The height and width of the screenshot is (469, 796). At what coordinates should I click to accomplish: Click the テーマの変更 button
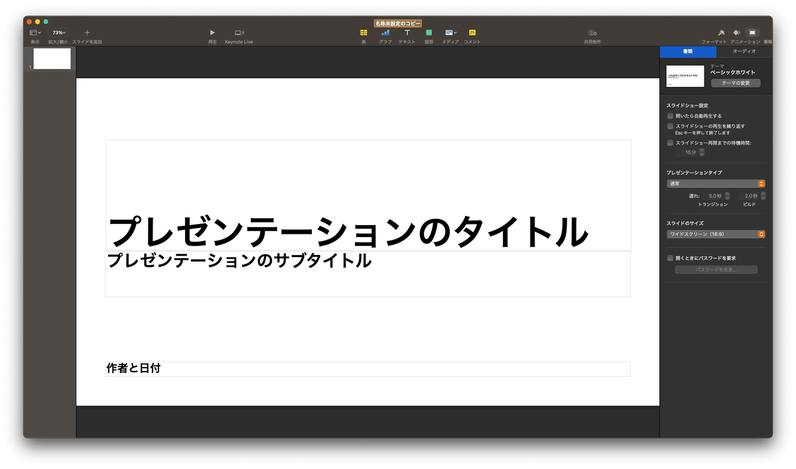click(x=736, y=83)
